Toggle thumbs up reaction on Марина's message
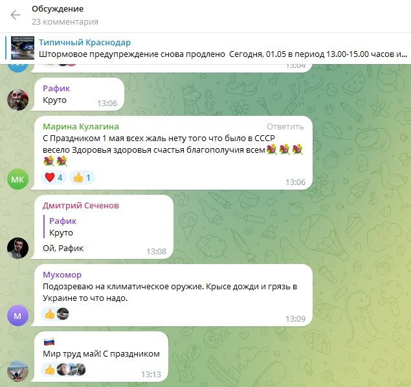Screen dimensions: 411x387 pyautogui.click(x=82, y=177)
